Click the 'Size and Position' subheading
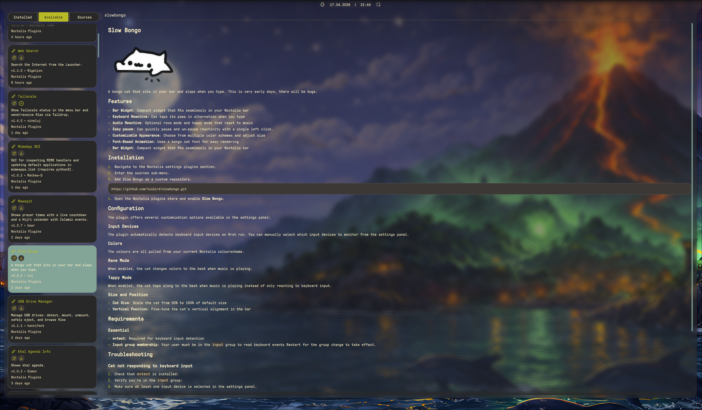 128,295
